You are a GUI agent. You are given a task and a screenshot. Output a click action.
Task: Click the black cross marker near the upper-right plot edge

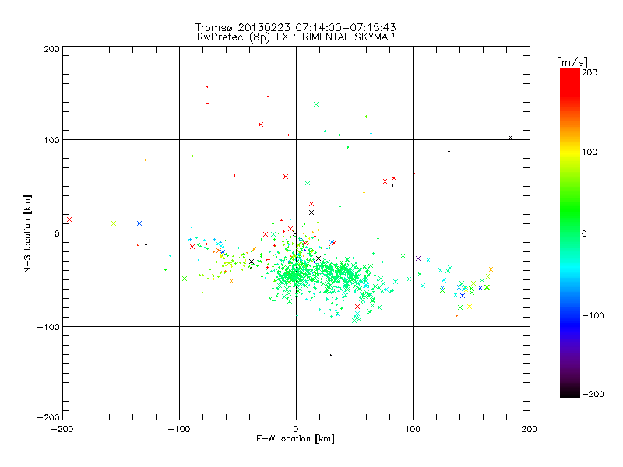click(x=511, y=138)
